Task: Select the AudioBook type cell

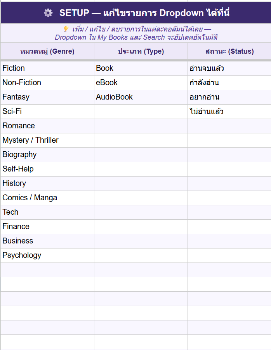Action: 141,97
